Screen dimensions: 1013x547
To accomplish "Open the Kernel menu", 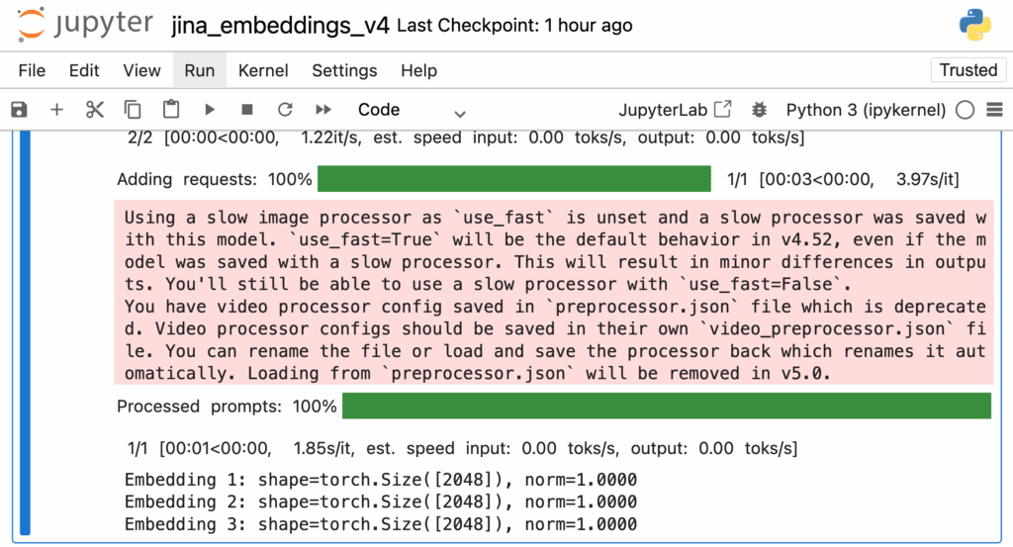I will pyautogui.click(x=263, y=70).
